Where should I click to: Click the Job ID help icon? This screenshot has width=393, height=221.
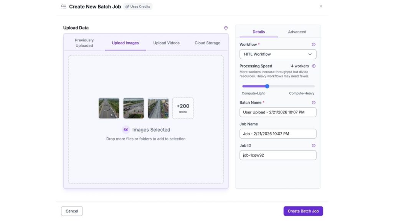314,146
